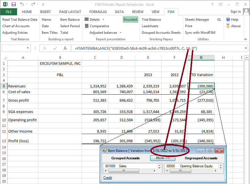The image size is (250, 184).
Task: Expand the formula bar with the chevron
Action: click(x=246, y=48)
